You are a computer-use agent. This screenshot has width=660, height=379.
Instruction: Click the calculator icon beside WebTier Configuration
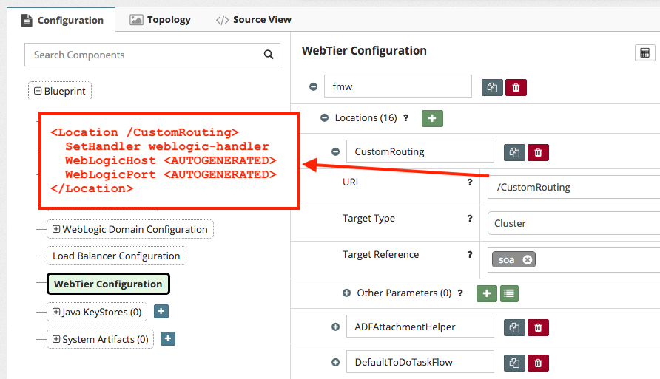645,53
